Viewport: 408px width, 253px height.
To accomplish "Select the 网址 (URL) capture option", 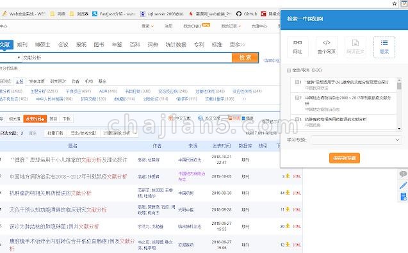I will (x=297, y=47).
